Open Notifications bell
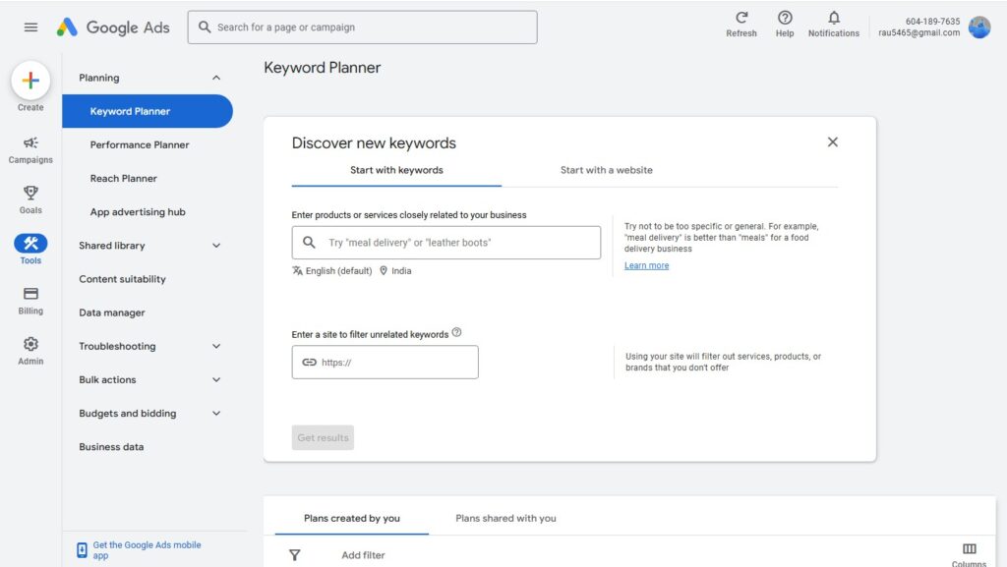This screenshot has height=567, width=1007. tap(834, 18)
